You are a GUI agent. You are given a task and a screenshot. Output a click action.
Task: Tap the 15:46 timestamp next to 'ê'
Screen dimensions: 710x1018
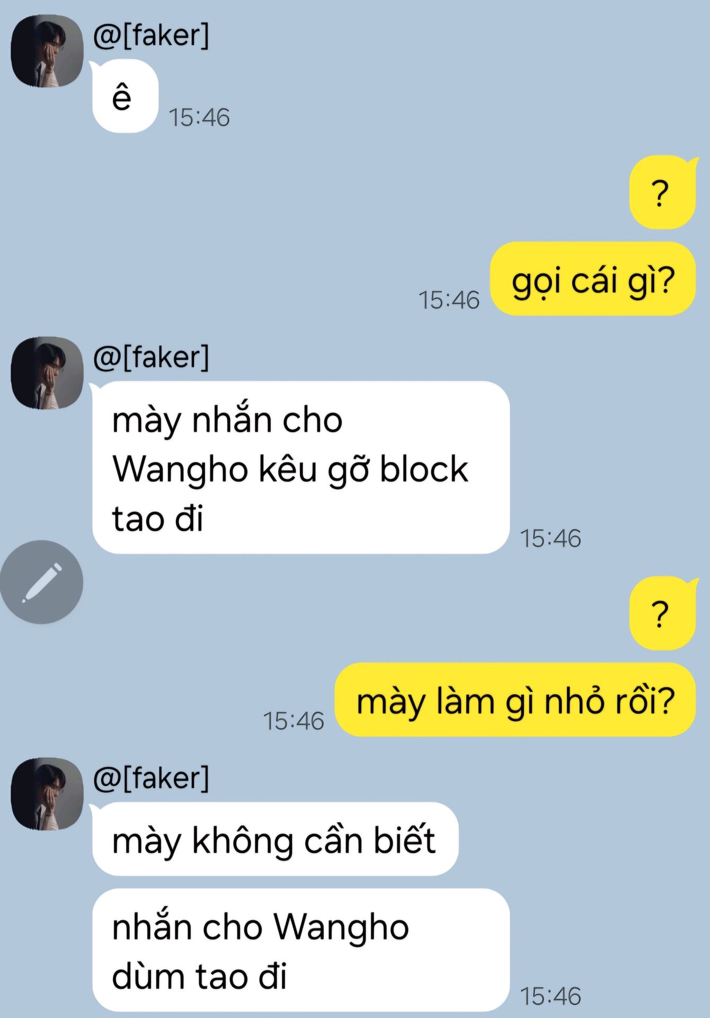coord(199,117)
